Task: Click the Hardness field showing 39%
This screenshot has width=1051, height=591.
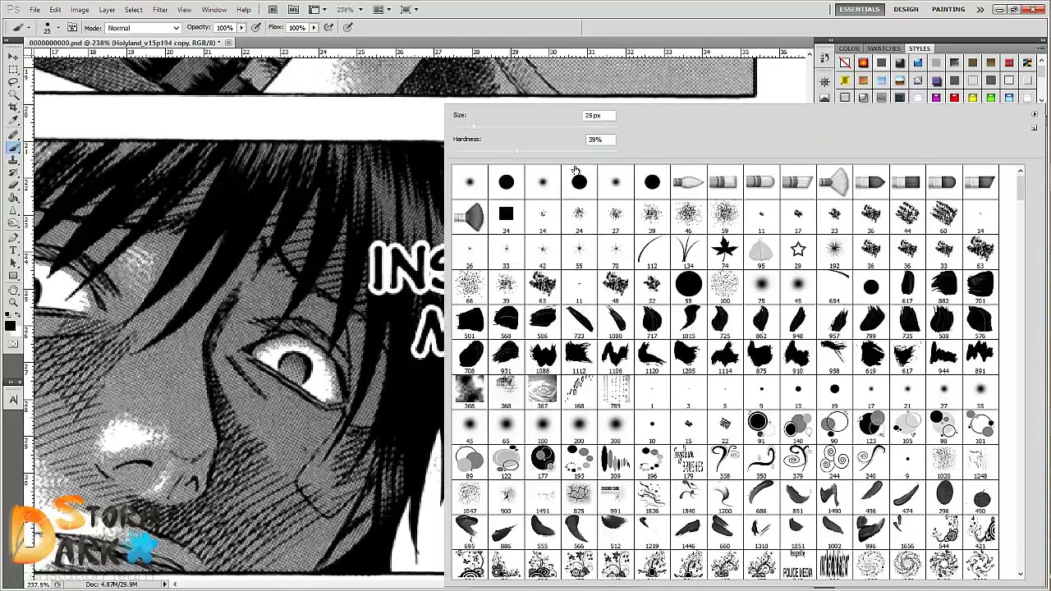Action: 599,140
